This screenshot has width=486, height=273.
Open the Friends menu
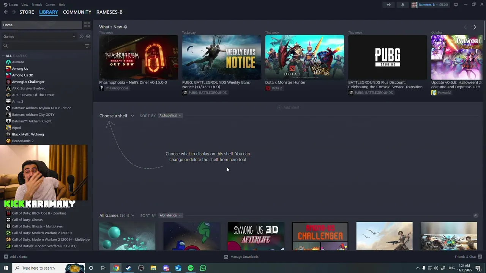click(x=37, y=5)
